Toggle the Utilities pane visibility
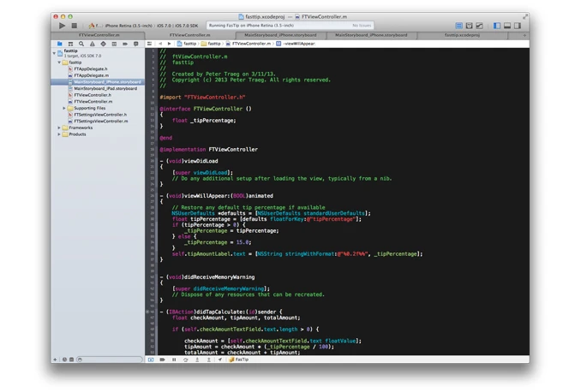Image resolution: width=581 pixels, height=392 pixels. tap(518, 26)
